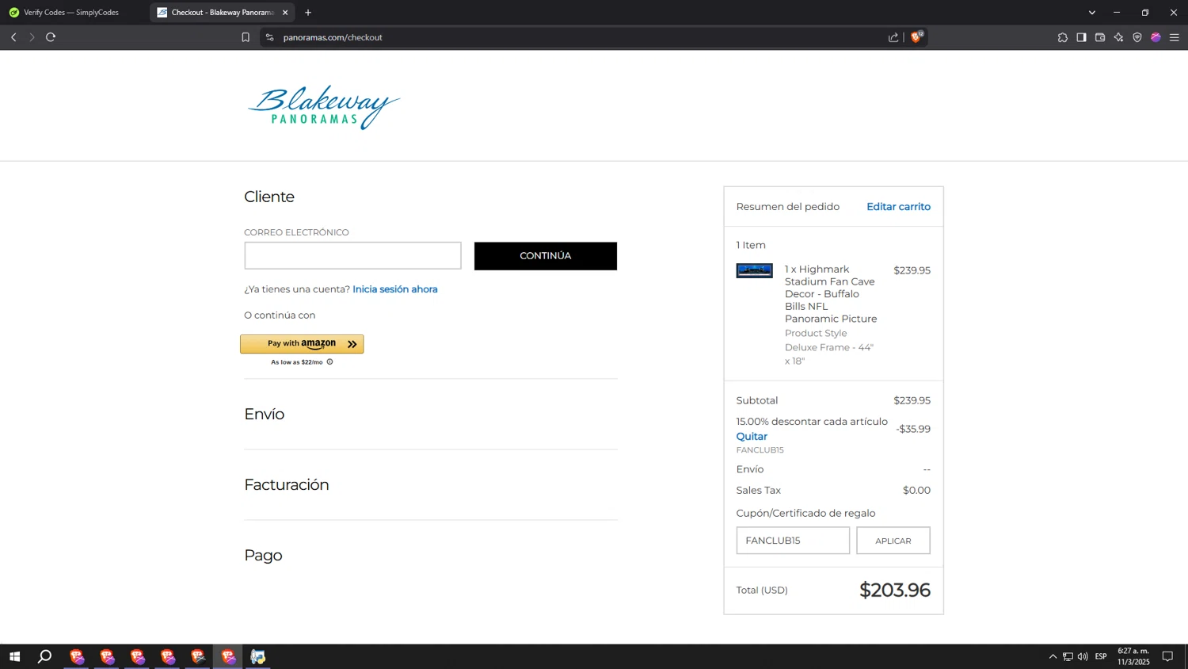1188x669 pixels.
Task: Open the Windows notification center icon
Action: click(x=1167, y=656)
